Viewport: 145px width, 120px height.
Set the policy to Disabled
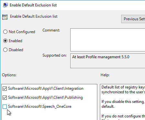coord(5,50)
